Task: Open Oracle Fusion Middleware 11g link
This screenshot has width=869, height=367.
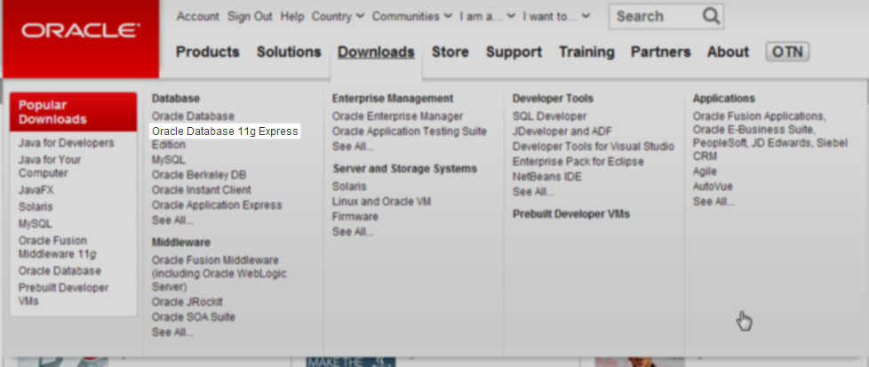Action: (57, 247)
